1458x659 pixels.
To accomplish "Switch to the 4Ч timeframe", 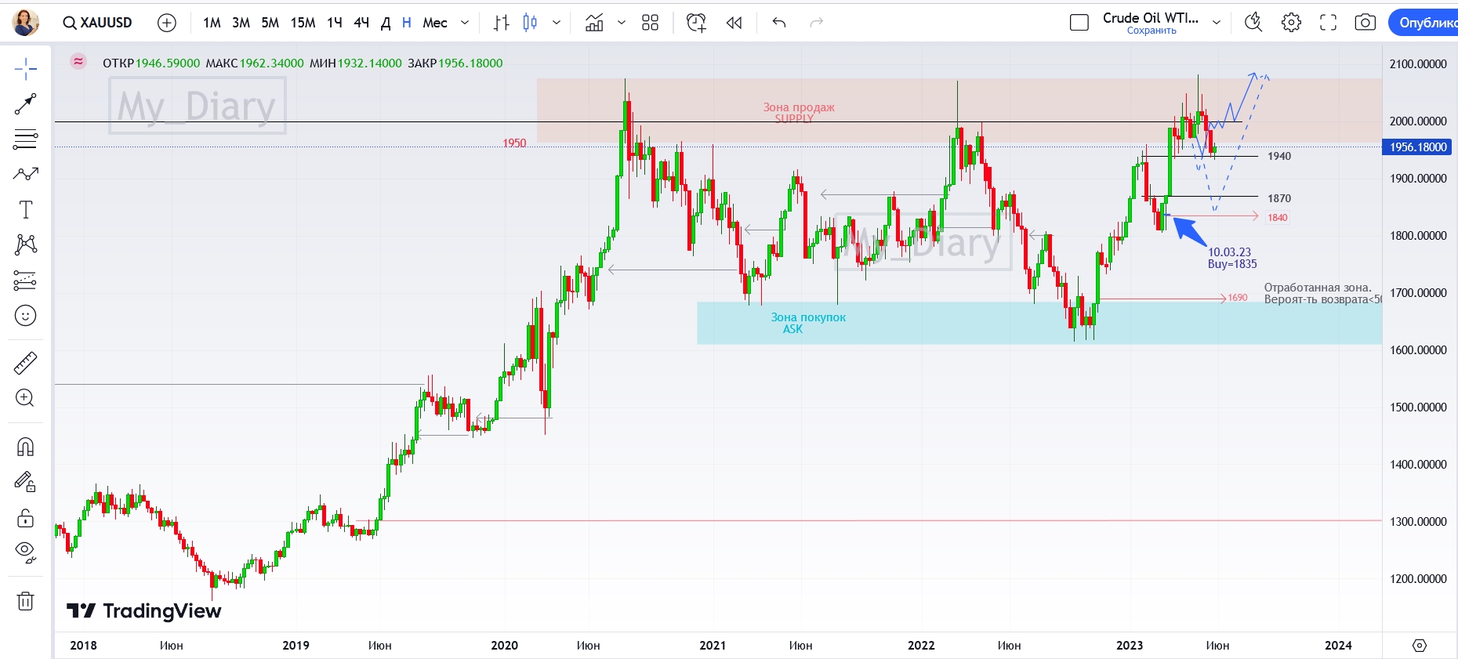I will point(361,23).
